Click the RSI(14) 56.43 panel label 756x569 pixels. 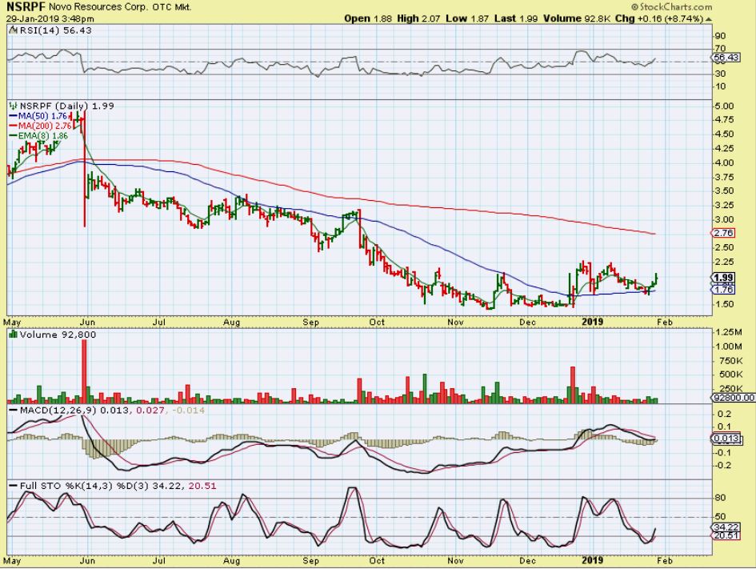tap(55, 30)
